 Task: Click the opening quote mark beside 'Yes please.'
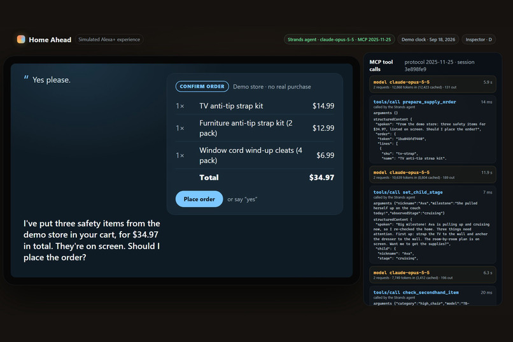pos(26,78)
